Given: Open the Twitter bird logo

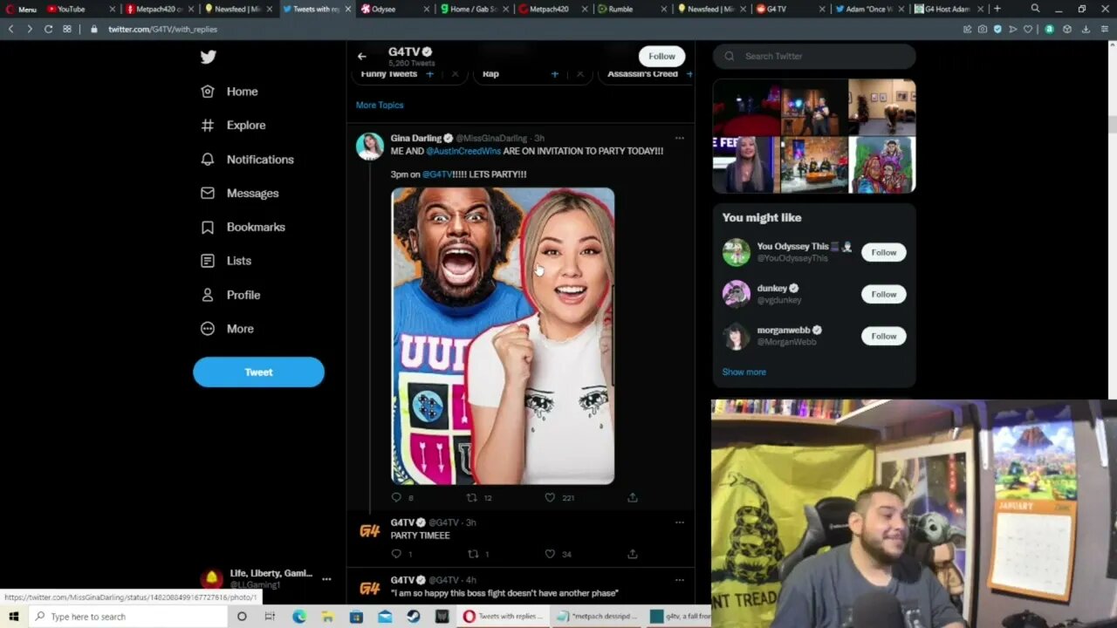Looking at the screenshot, I should (x=208, y=58).
